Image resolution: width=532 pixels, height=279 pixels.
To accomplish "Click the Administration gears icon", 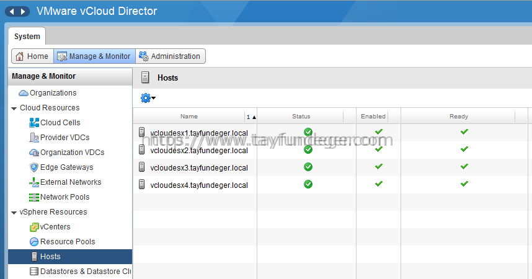I will (x=144, y=56).
